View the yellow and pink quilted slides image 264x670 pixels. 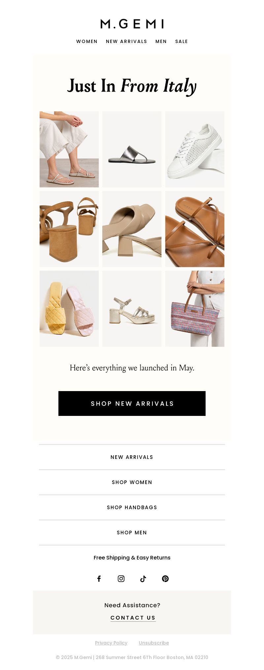[69, 309]
